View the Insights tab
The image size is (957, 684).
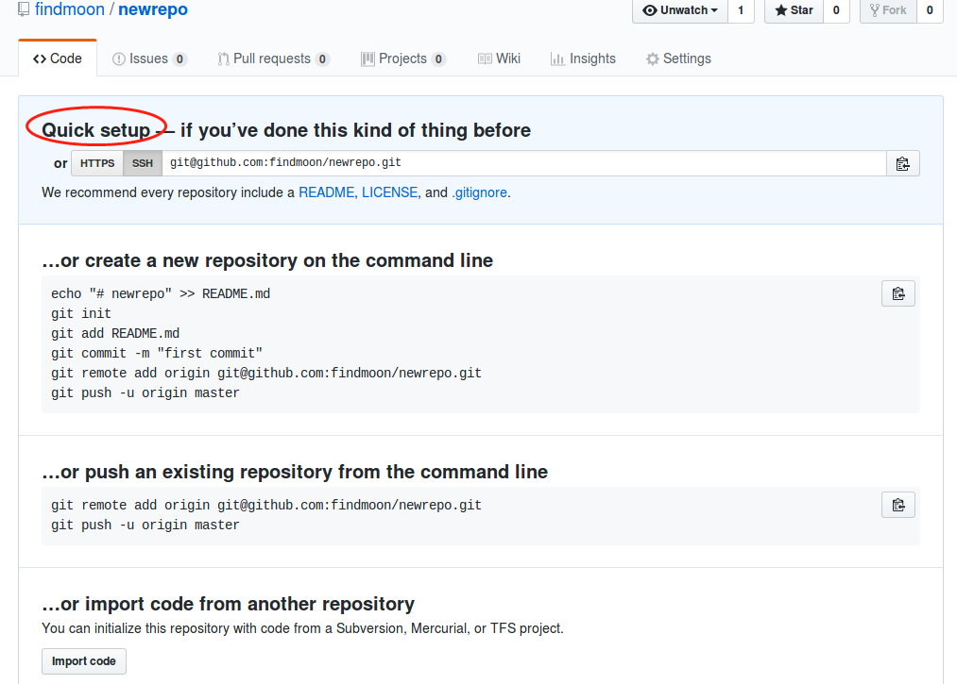[583, 58]
